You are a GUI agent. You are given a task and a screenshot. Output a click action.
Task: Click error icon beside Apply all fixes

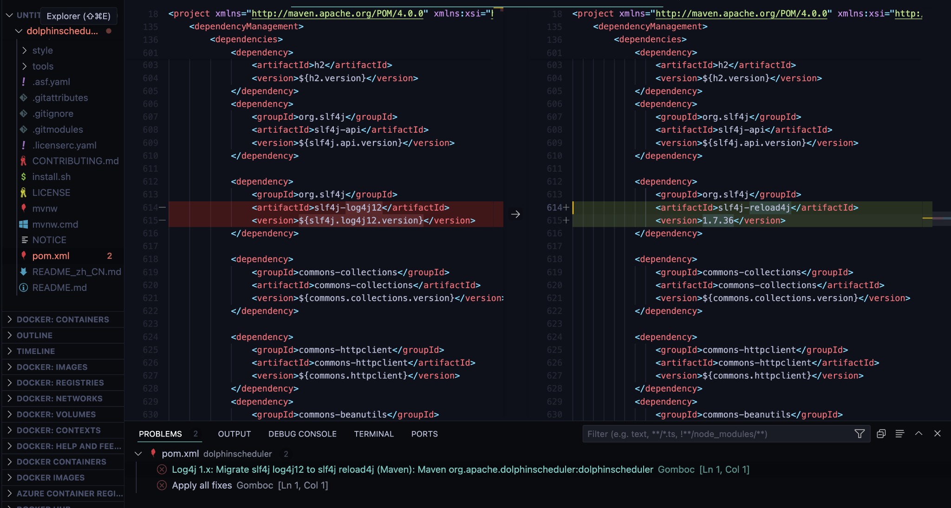click(x=162, y=485)
